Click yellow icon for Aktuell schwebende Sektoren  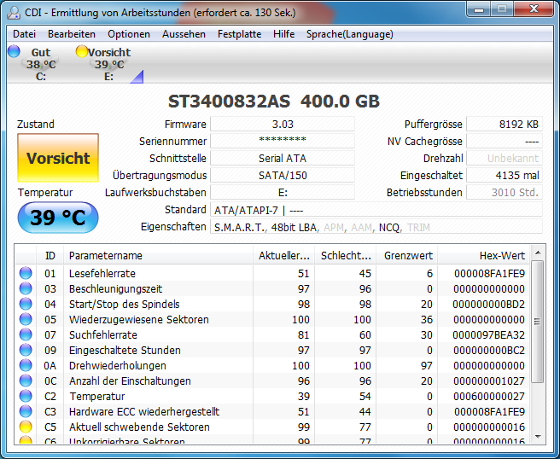click(x=26, y=427)
